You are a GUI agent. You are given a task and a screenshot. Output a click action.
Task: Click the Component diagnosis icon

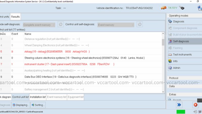click(x=170, y=28)
